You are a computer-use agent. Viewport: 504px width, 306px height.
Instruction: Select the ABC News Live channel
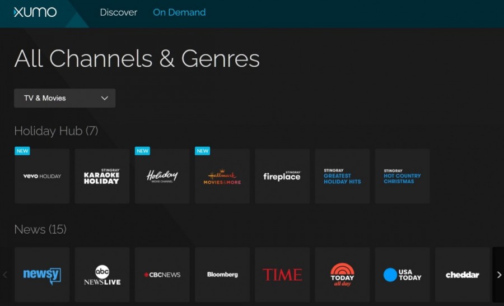pyautogui.click(x=102, y=275)
